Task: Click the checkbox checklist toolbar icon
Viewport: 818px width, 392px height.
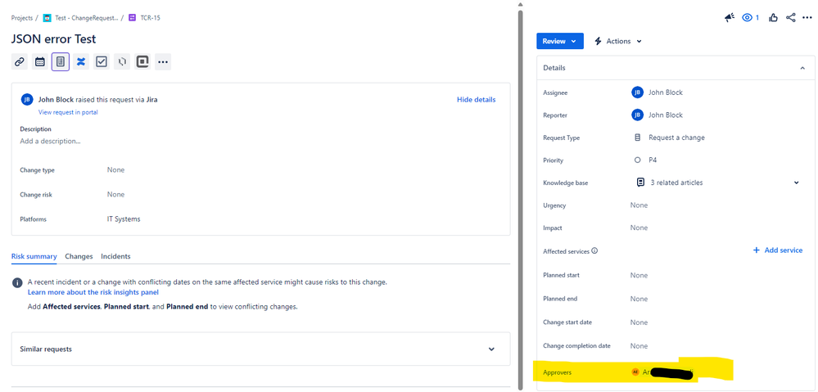Action: point(102,62)
